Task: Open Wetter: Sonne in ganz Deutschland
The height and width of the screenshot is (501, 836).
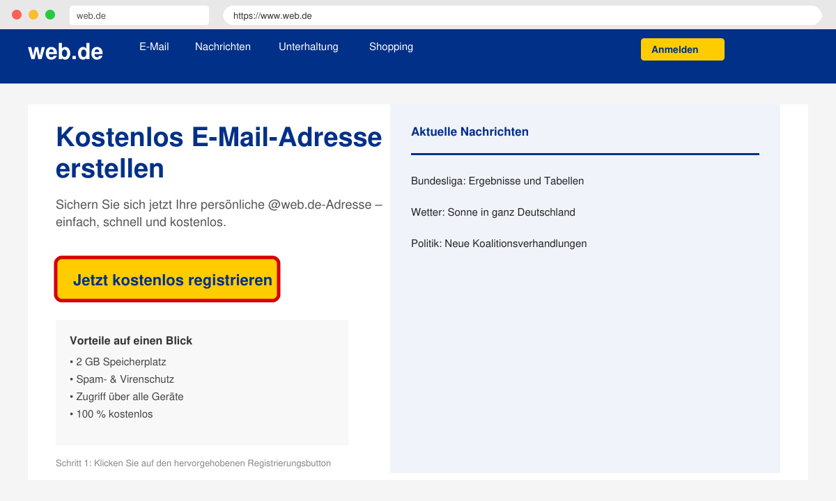Action: tap(493, 212)
